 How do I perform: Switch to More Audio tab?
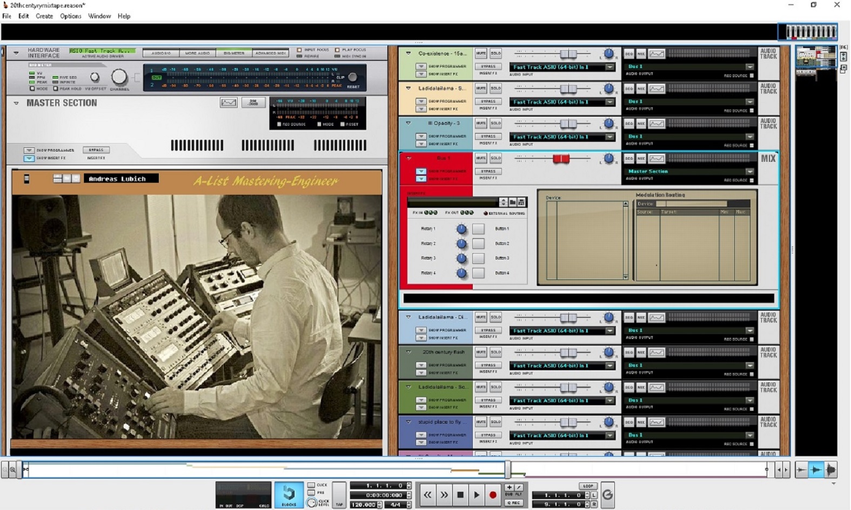coord(197,53)
